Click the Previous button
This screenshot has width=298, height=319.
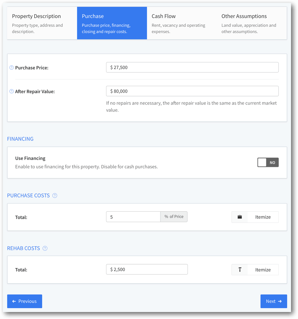[x=24, y=301]
